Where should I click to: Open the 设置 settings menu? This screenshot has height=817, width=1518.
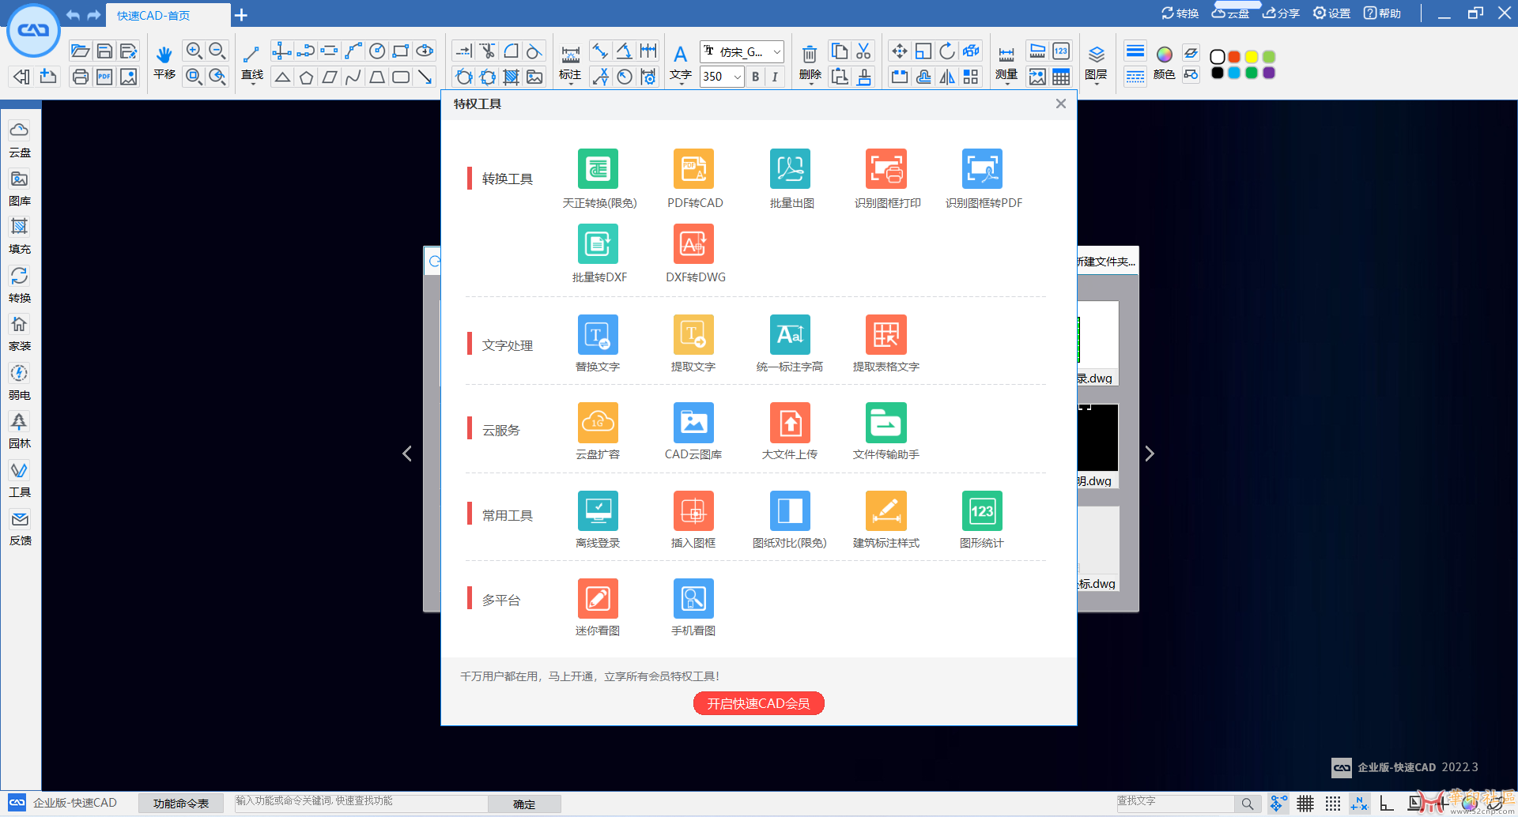click(x=1331, y=13)
